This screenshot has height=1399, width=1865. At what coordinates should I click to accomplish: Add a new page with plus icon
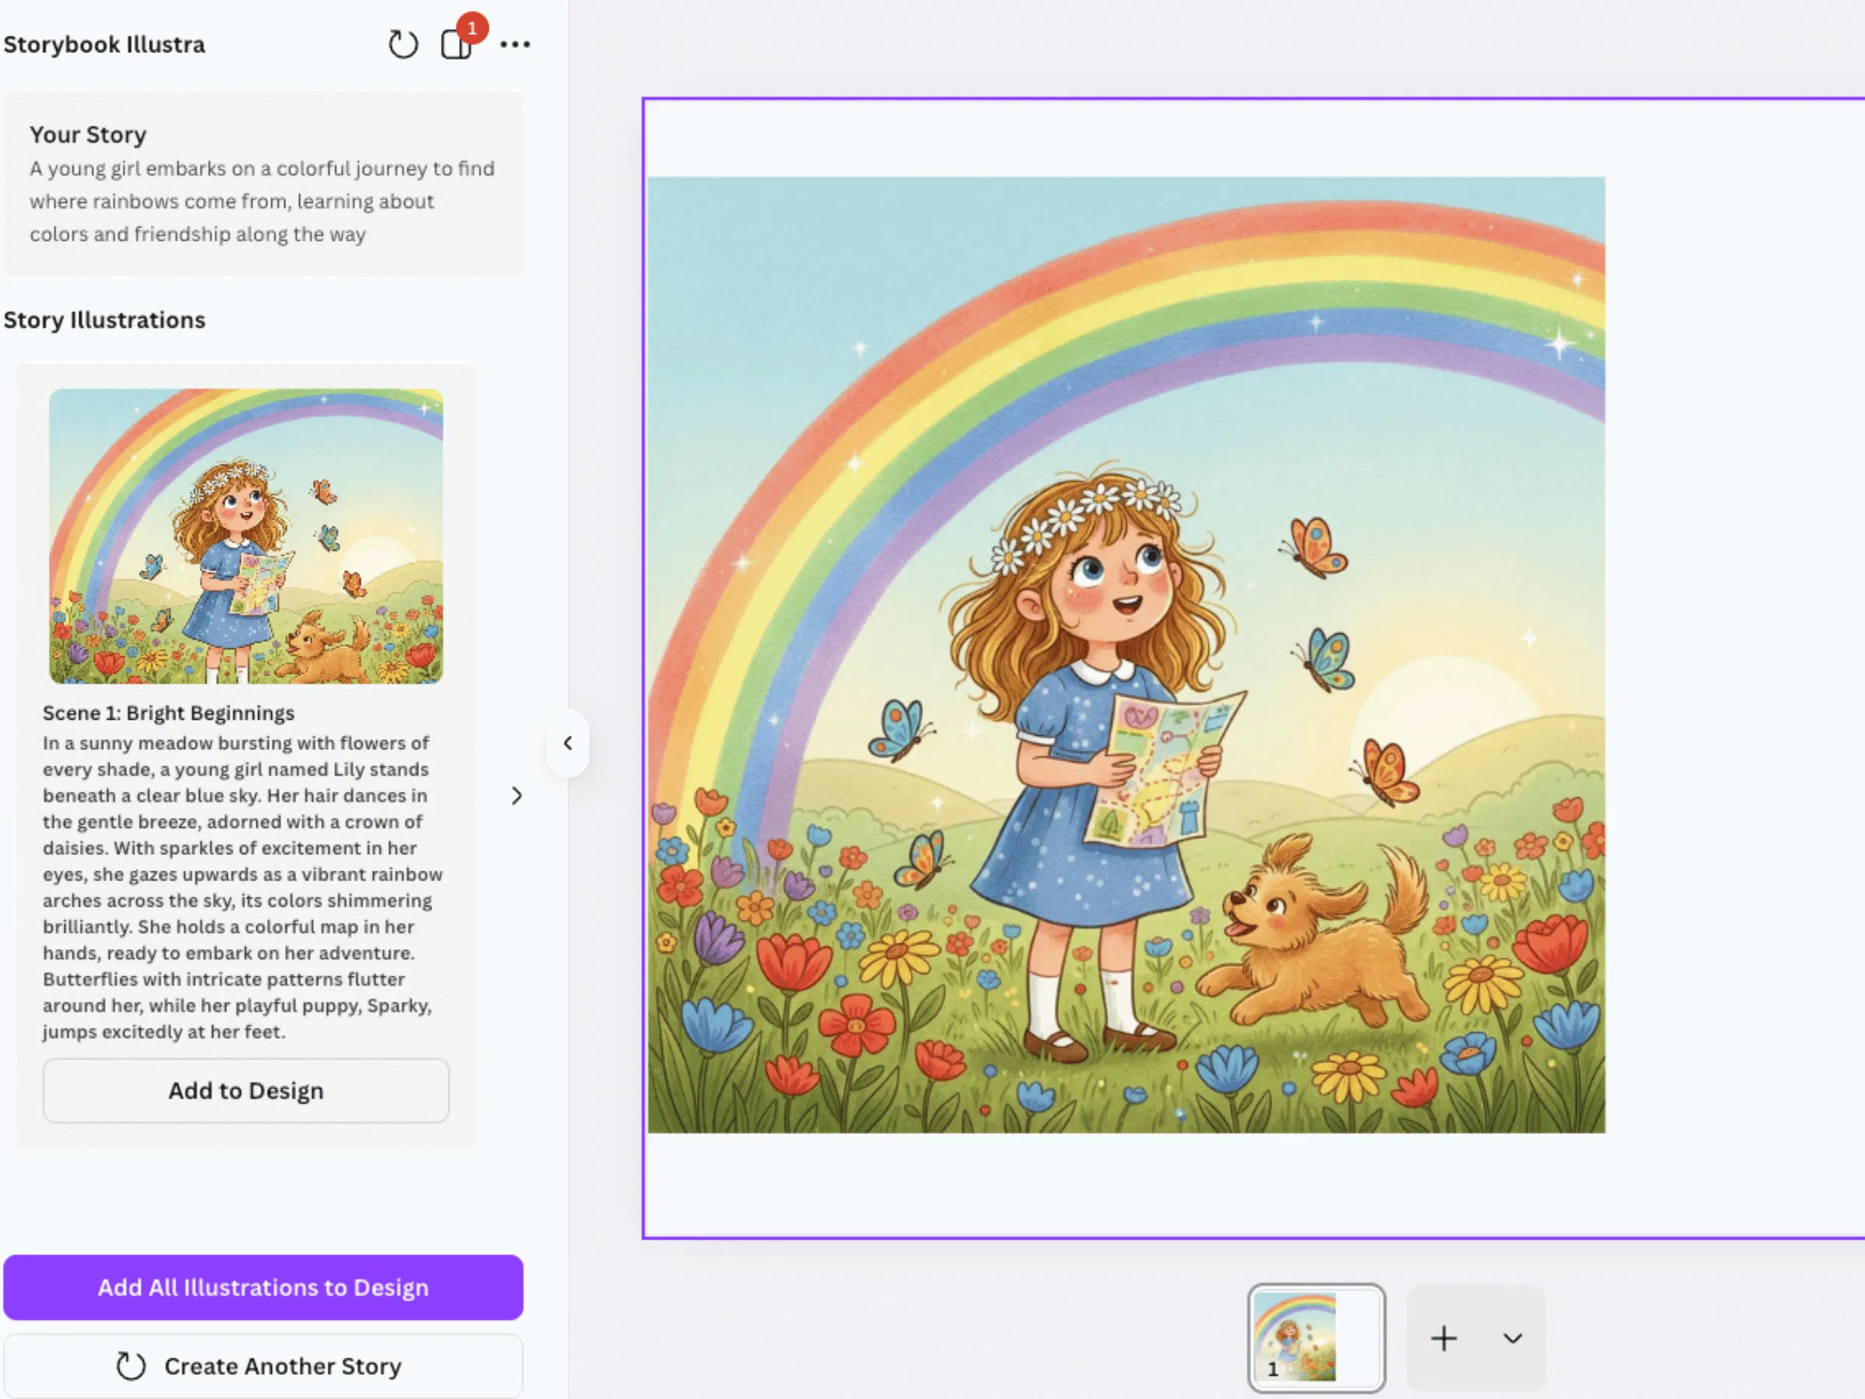tap(1444, 1338)
